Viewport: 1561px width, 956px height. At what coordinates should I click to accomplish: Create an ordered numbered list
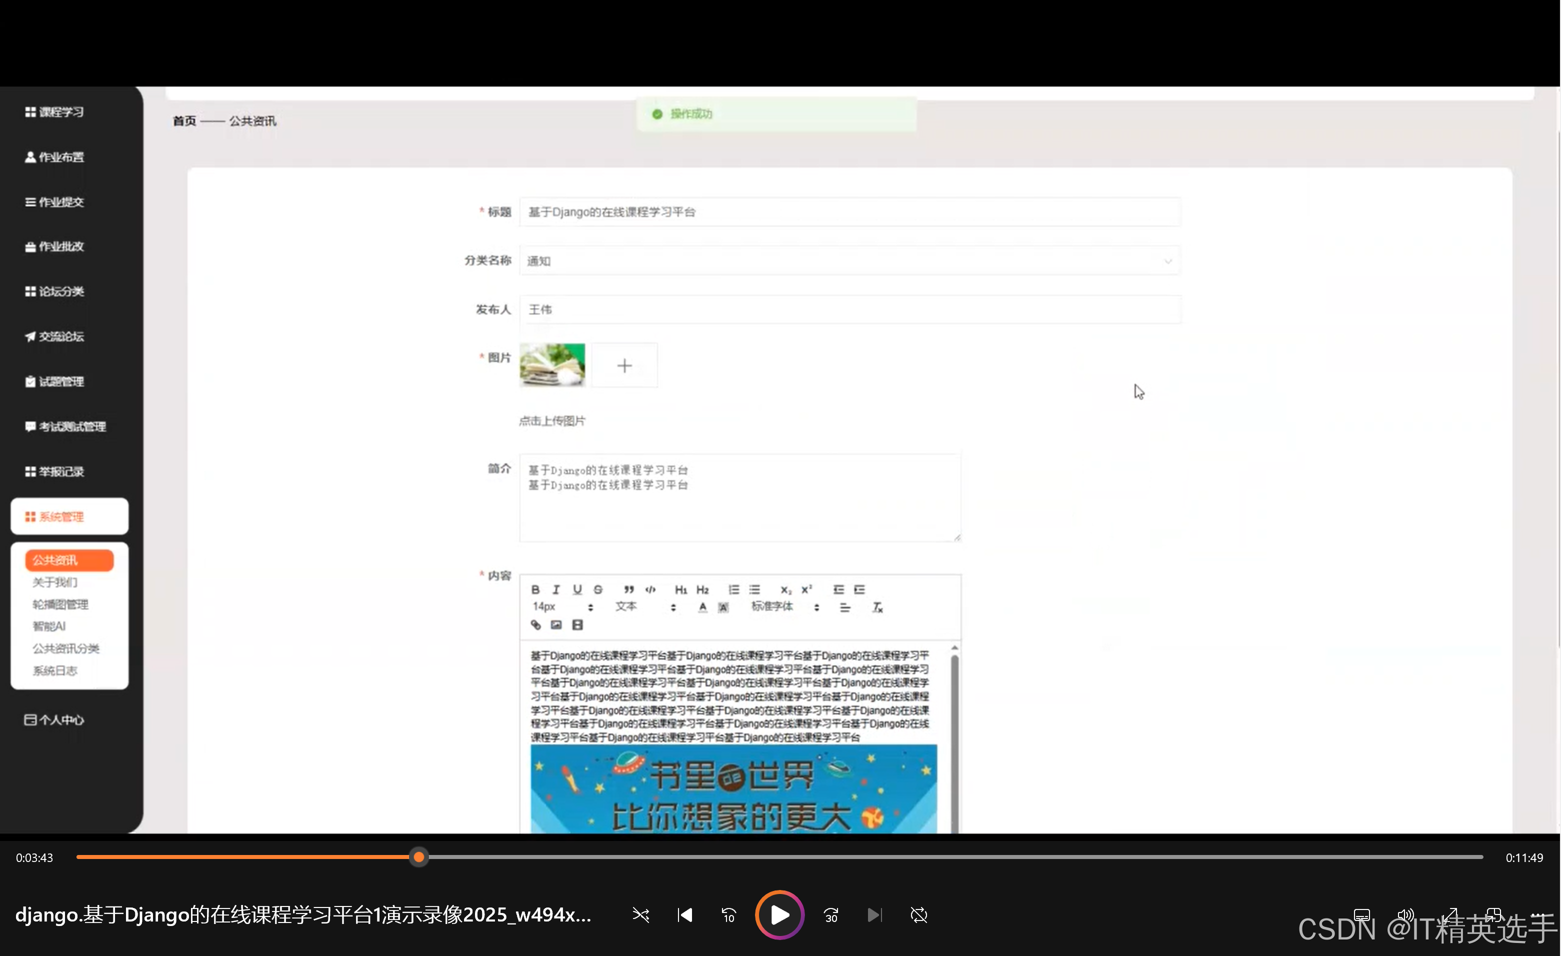click(x=733, y=589)
